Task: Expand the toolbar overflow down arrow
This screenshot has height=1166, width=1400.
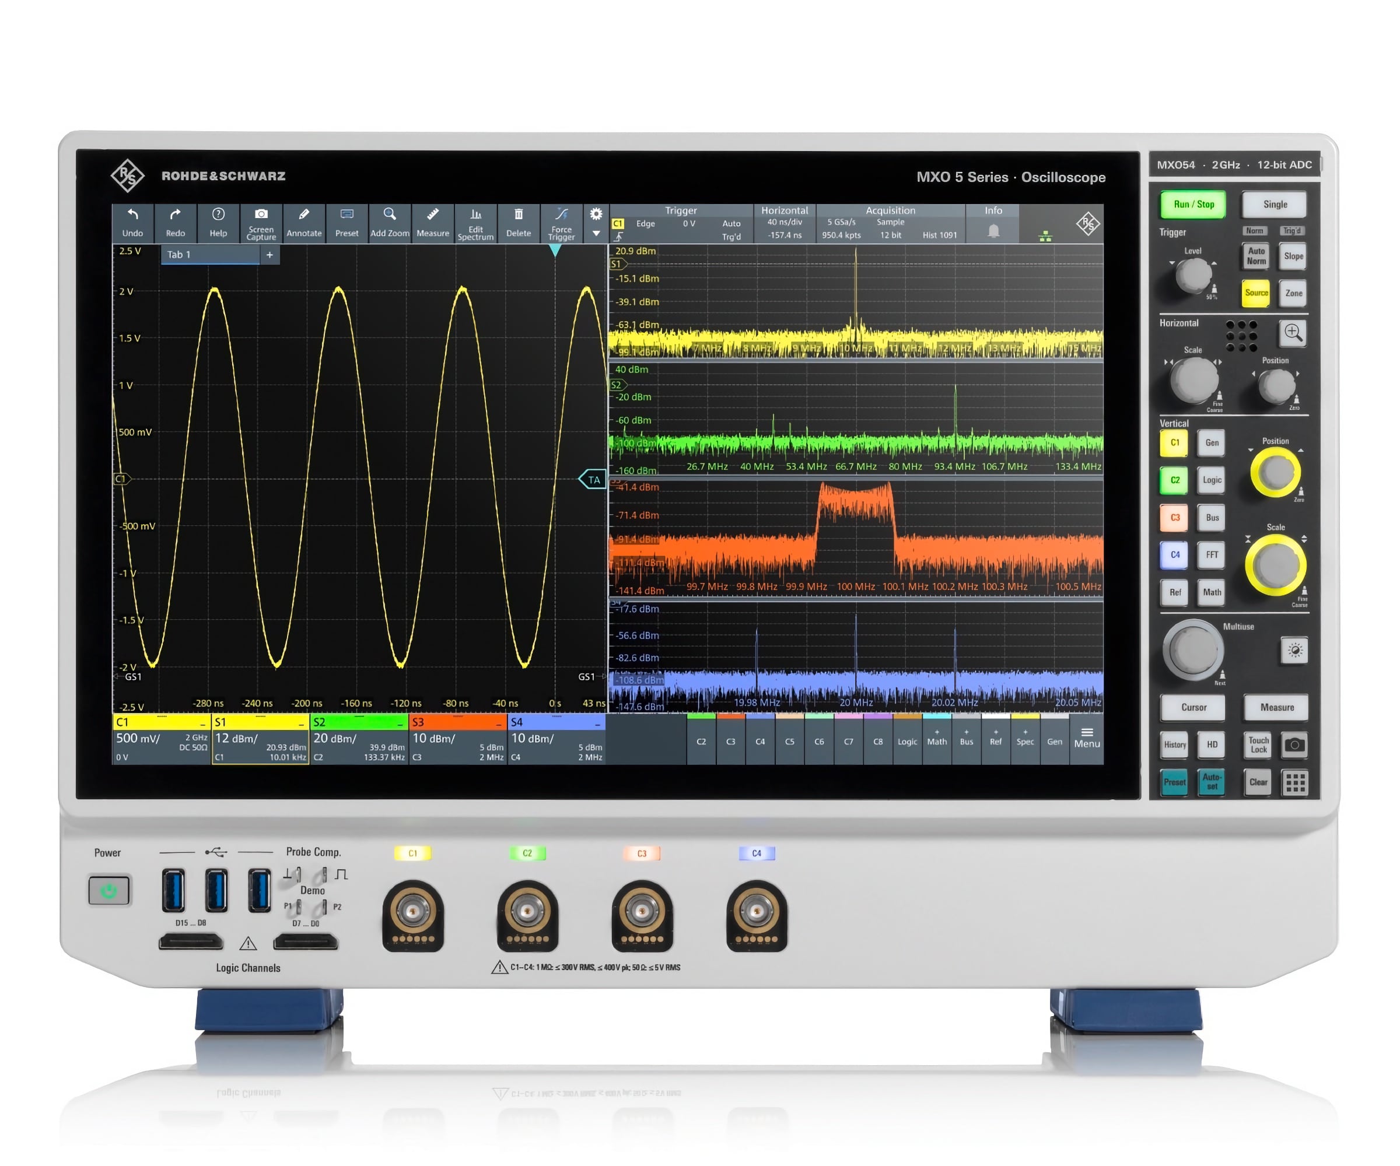Action: coord(596,234)
